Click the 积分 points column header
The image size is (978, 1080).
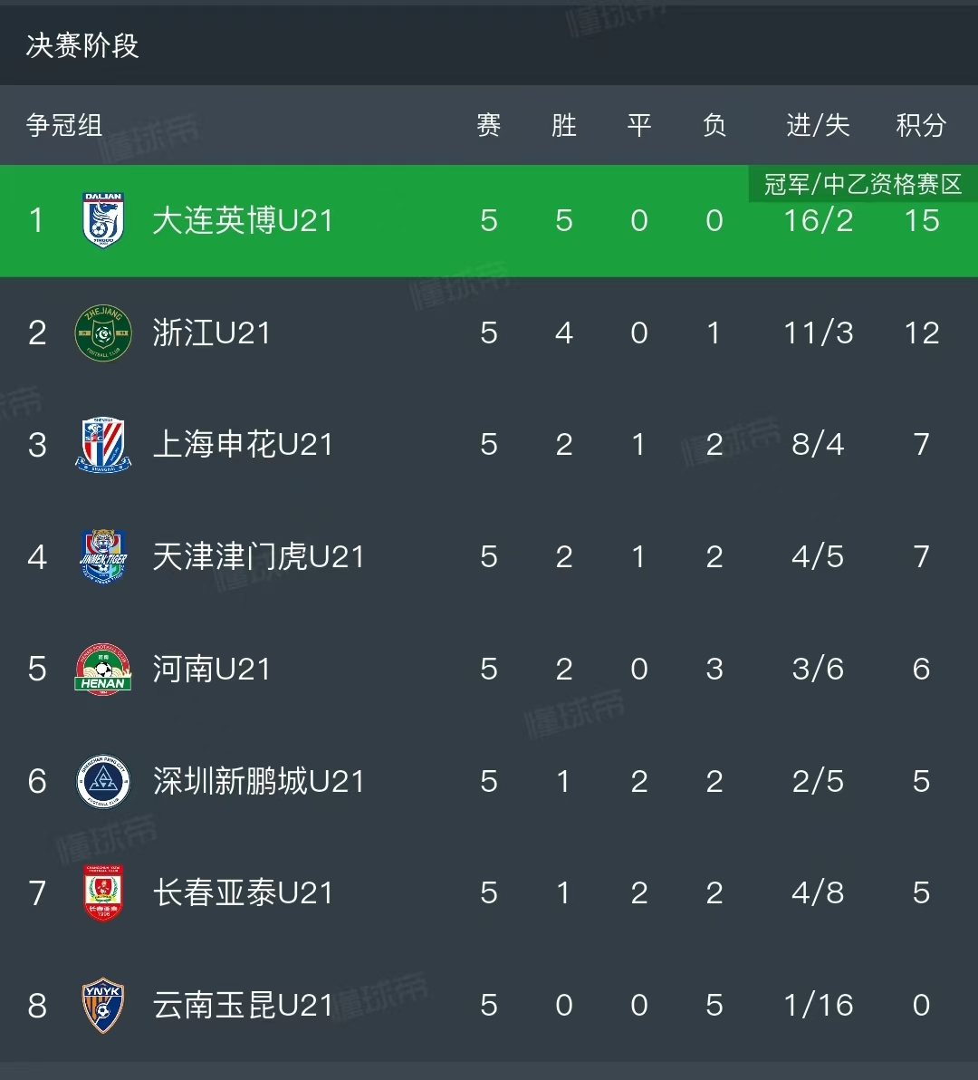tap(921, 125)
